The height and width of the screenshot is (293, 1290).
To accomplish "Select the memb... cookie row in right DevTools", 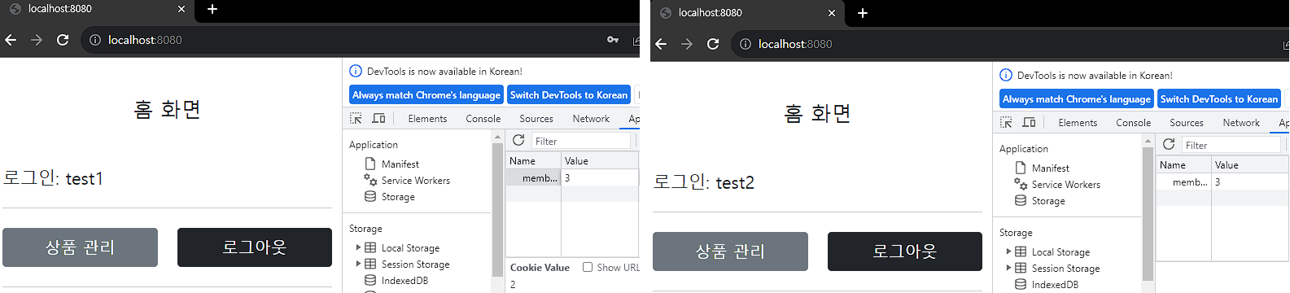I will (1222, 182).
